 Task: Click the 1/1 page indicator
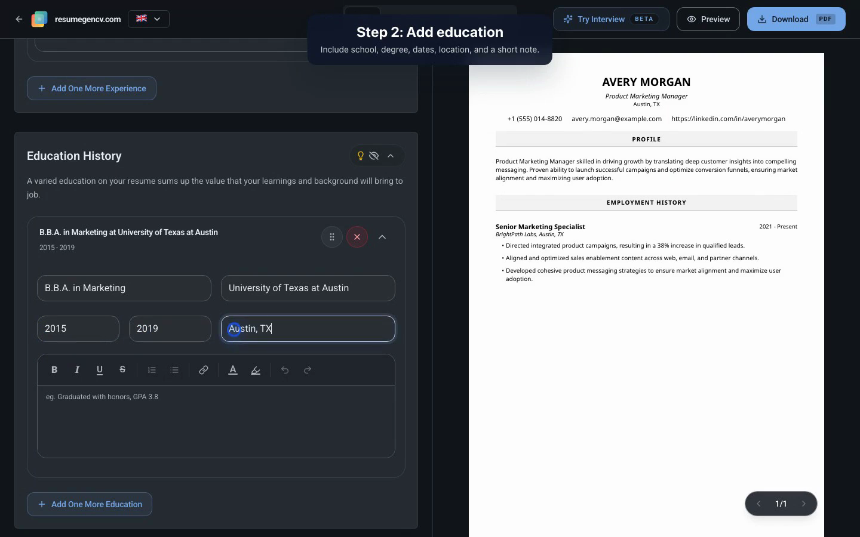tap(781, 504)
